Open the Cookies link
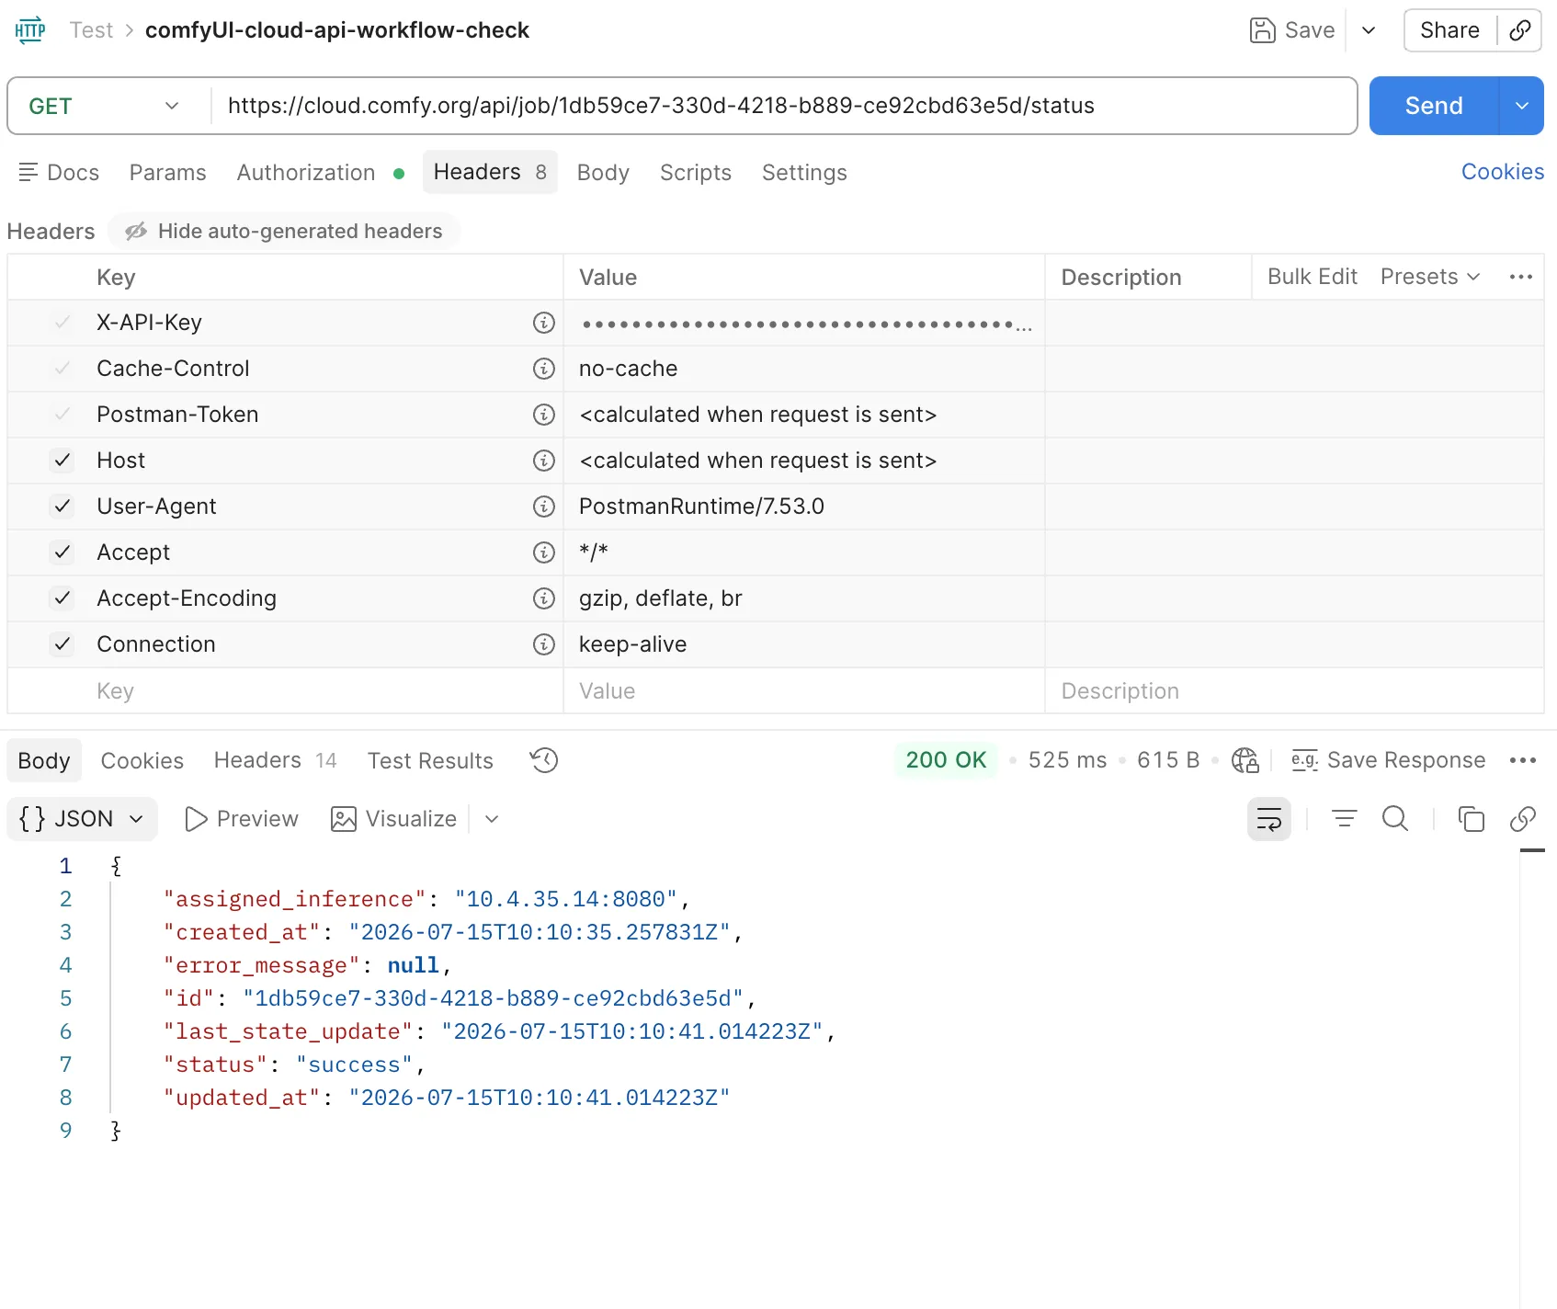 pyautogui.click(x=1503, y=172)
